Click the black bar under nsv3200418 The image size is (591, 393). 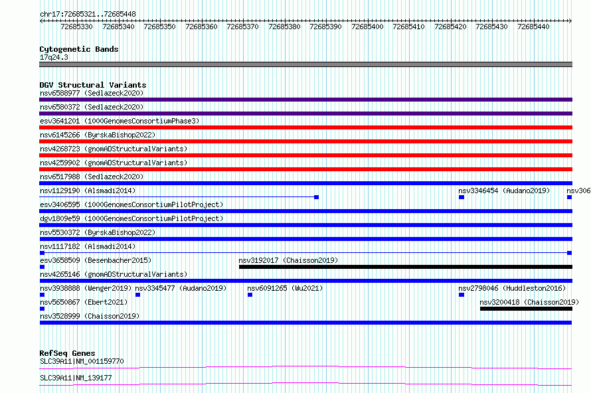(526, 309)
